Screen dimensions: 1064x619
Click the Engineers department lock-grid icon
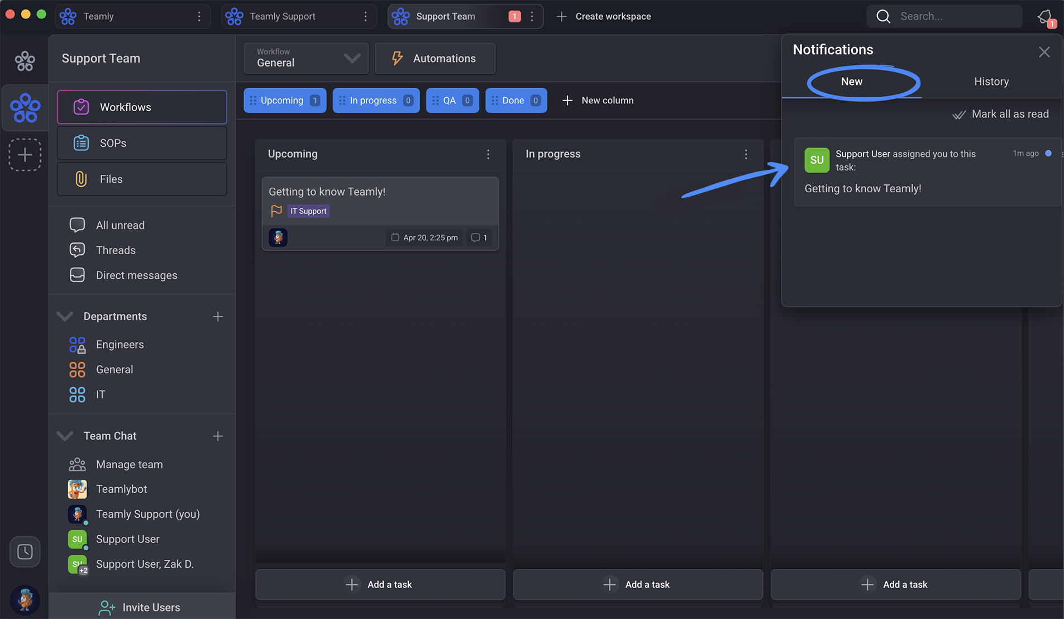[x=77, y=345]
